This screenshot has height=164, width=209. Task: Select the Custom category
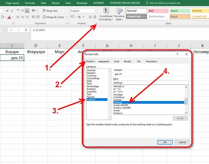97,100
